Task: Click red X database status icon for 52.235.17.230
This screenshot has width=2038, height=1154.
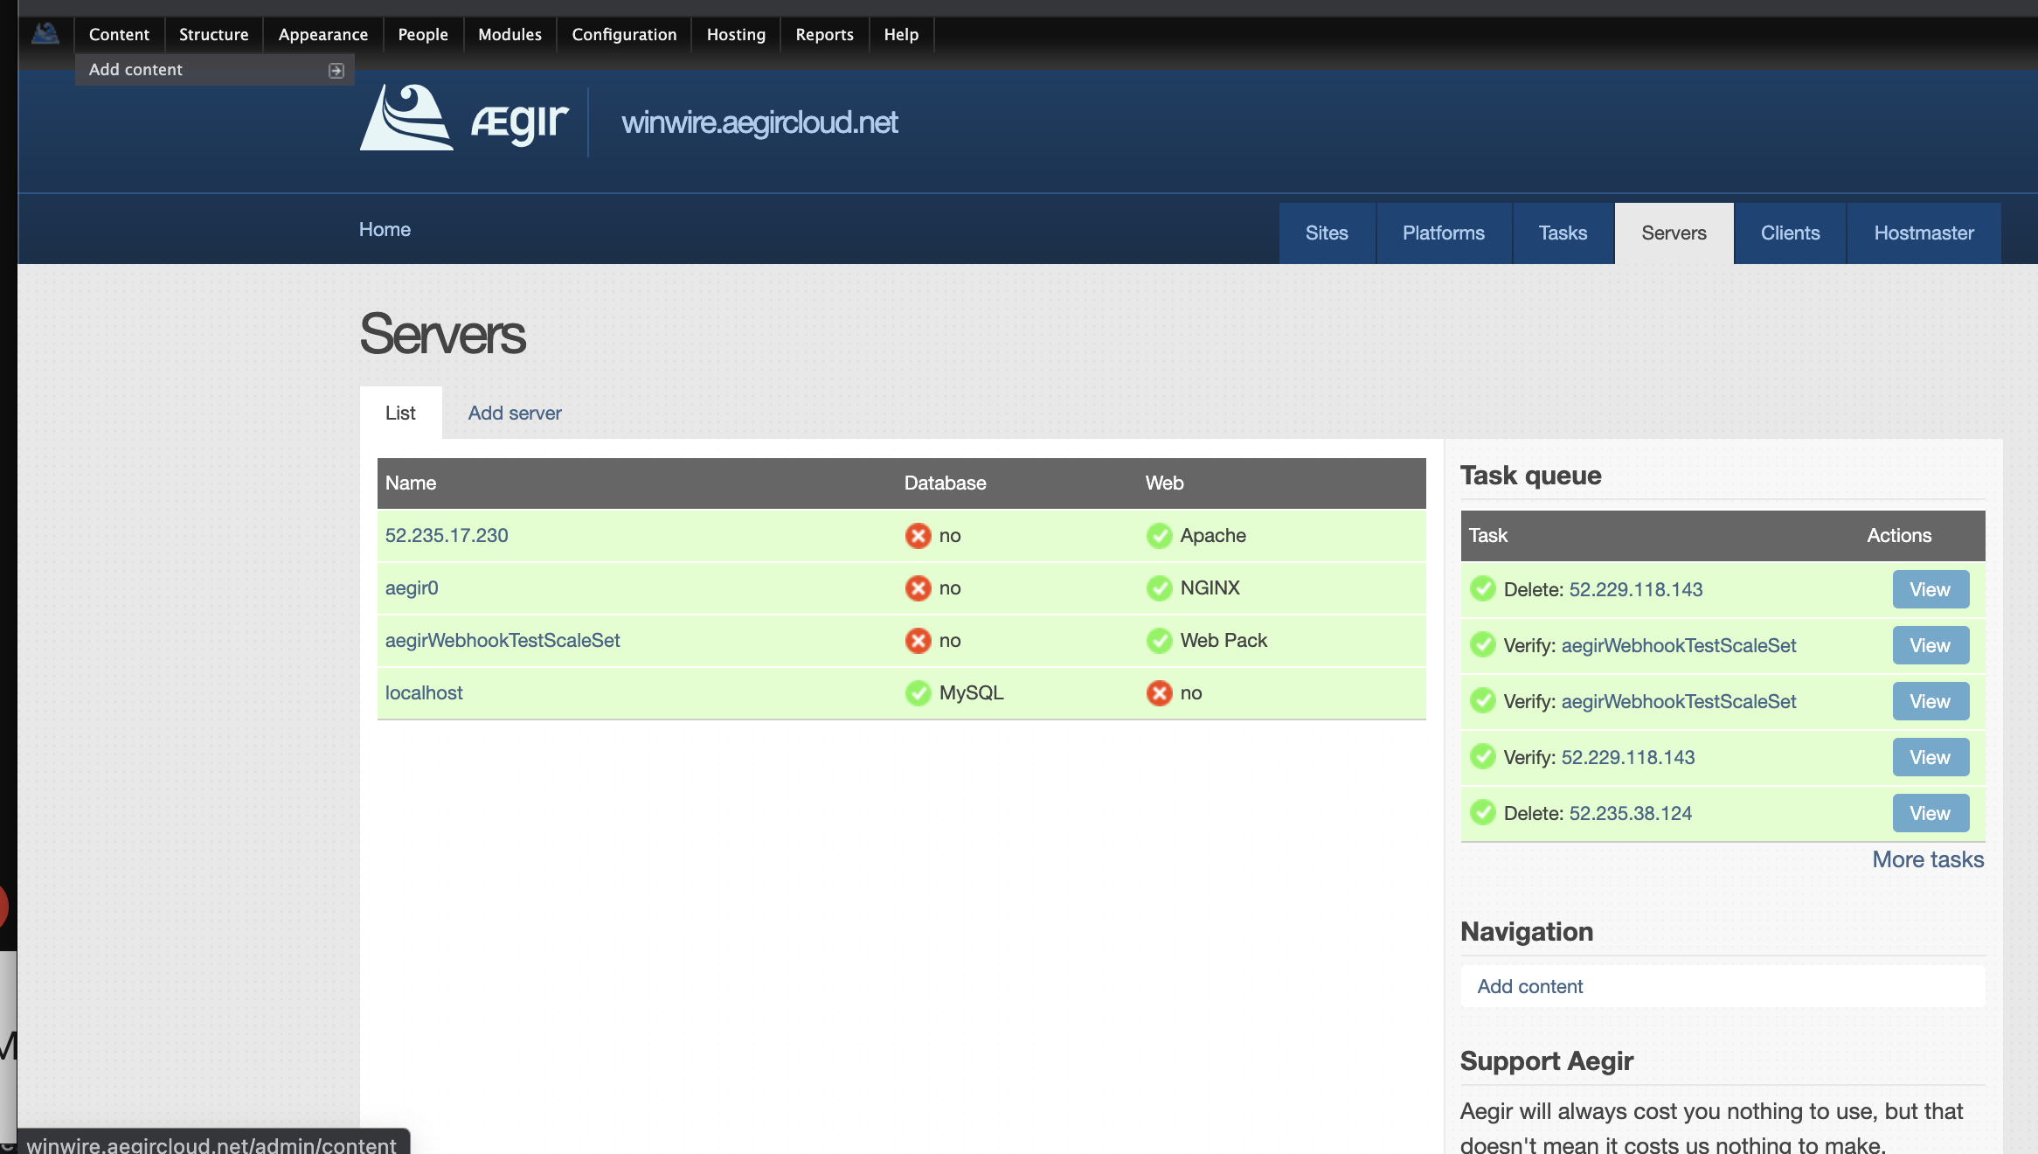Action: [x=918, y=536]
